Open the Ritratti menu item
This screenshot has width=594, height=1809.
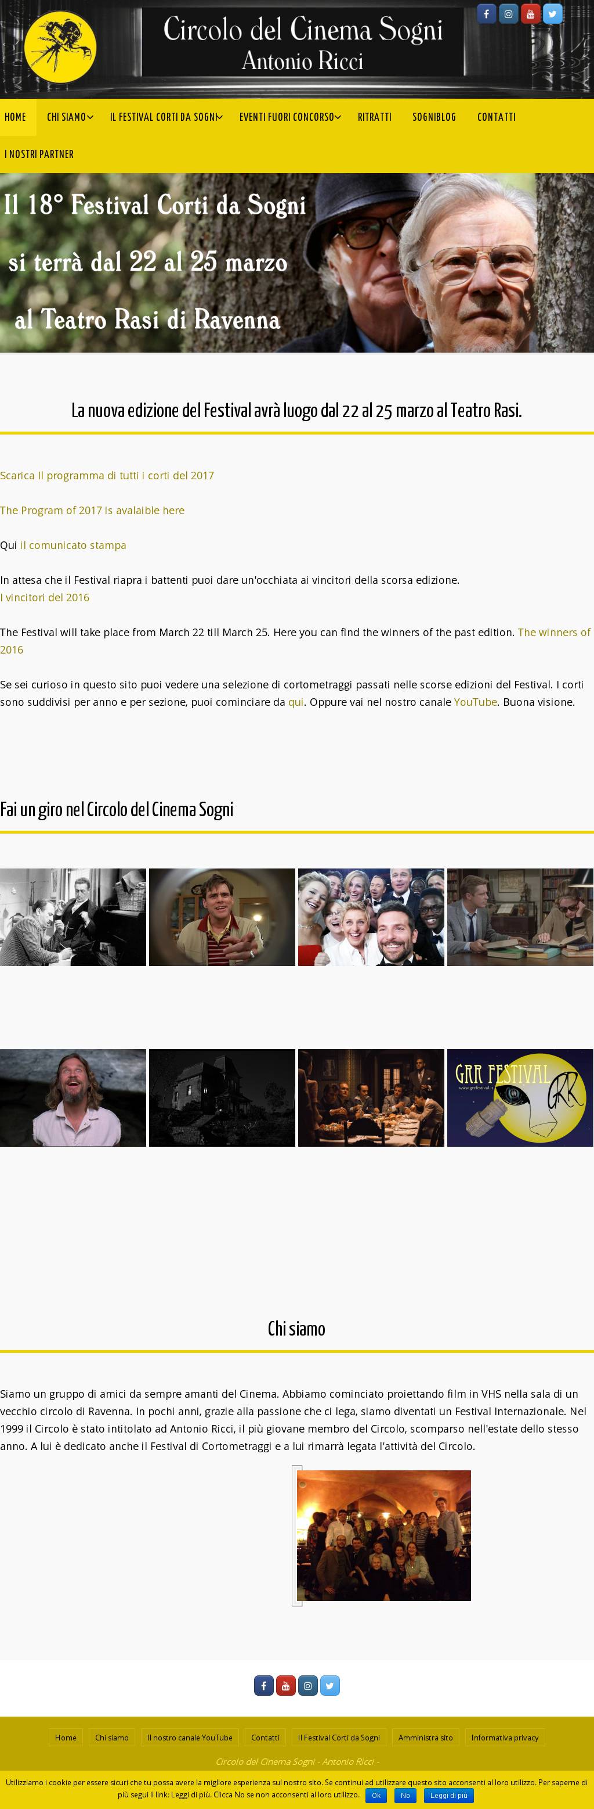pyautogui.click(x=375, y=117)
